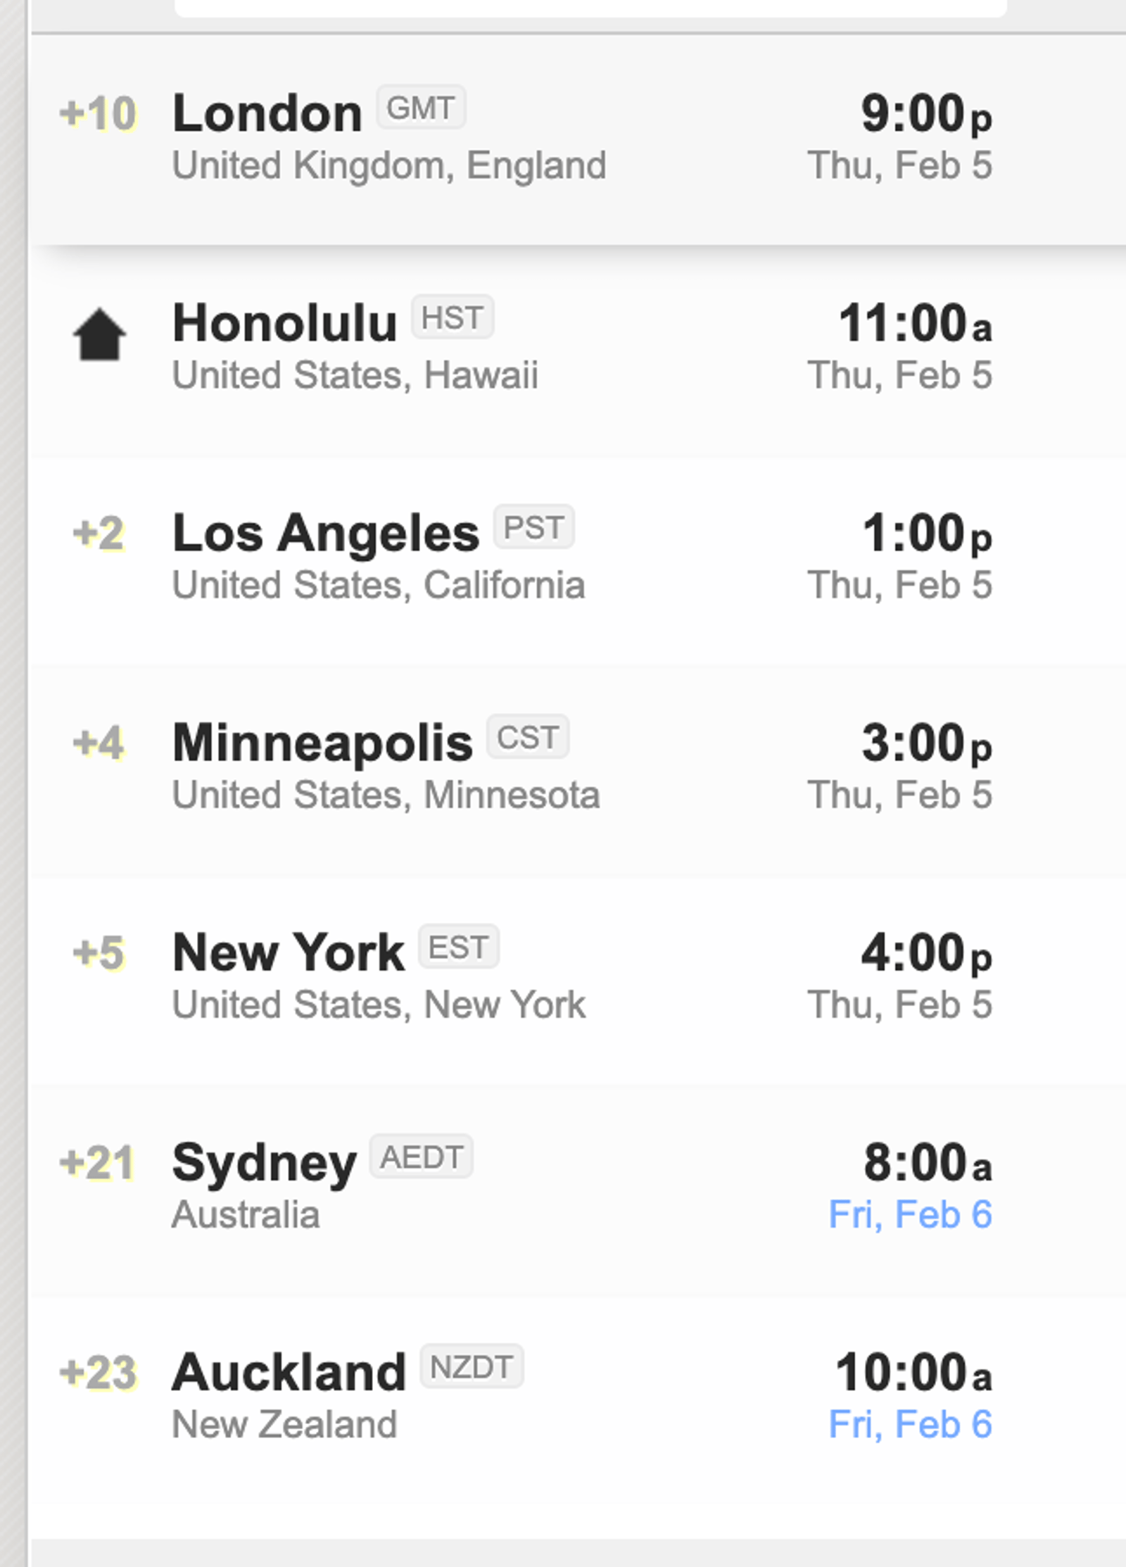This screenshot has width=1126, height=1567.
Task: Click the GMT timezone badge
Action: click(420, 108)
